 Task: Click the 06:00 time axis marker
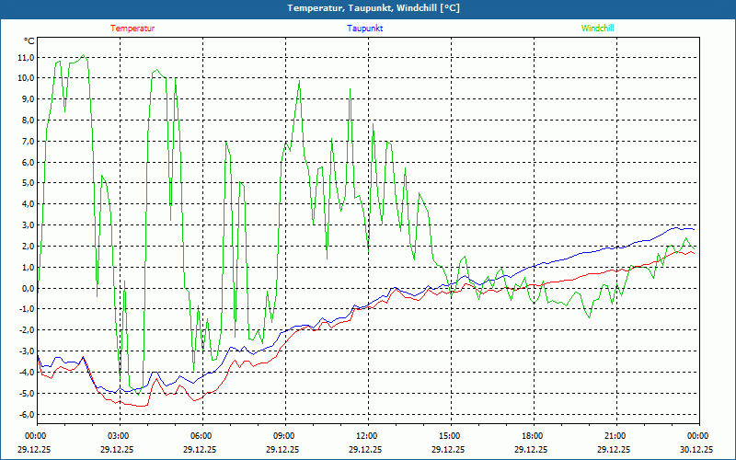pyautogui.click(x=201, y=436)
